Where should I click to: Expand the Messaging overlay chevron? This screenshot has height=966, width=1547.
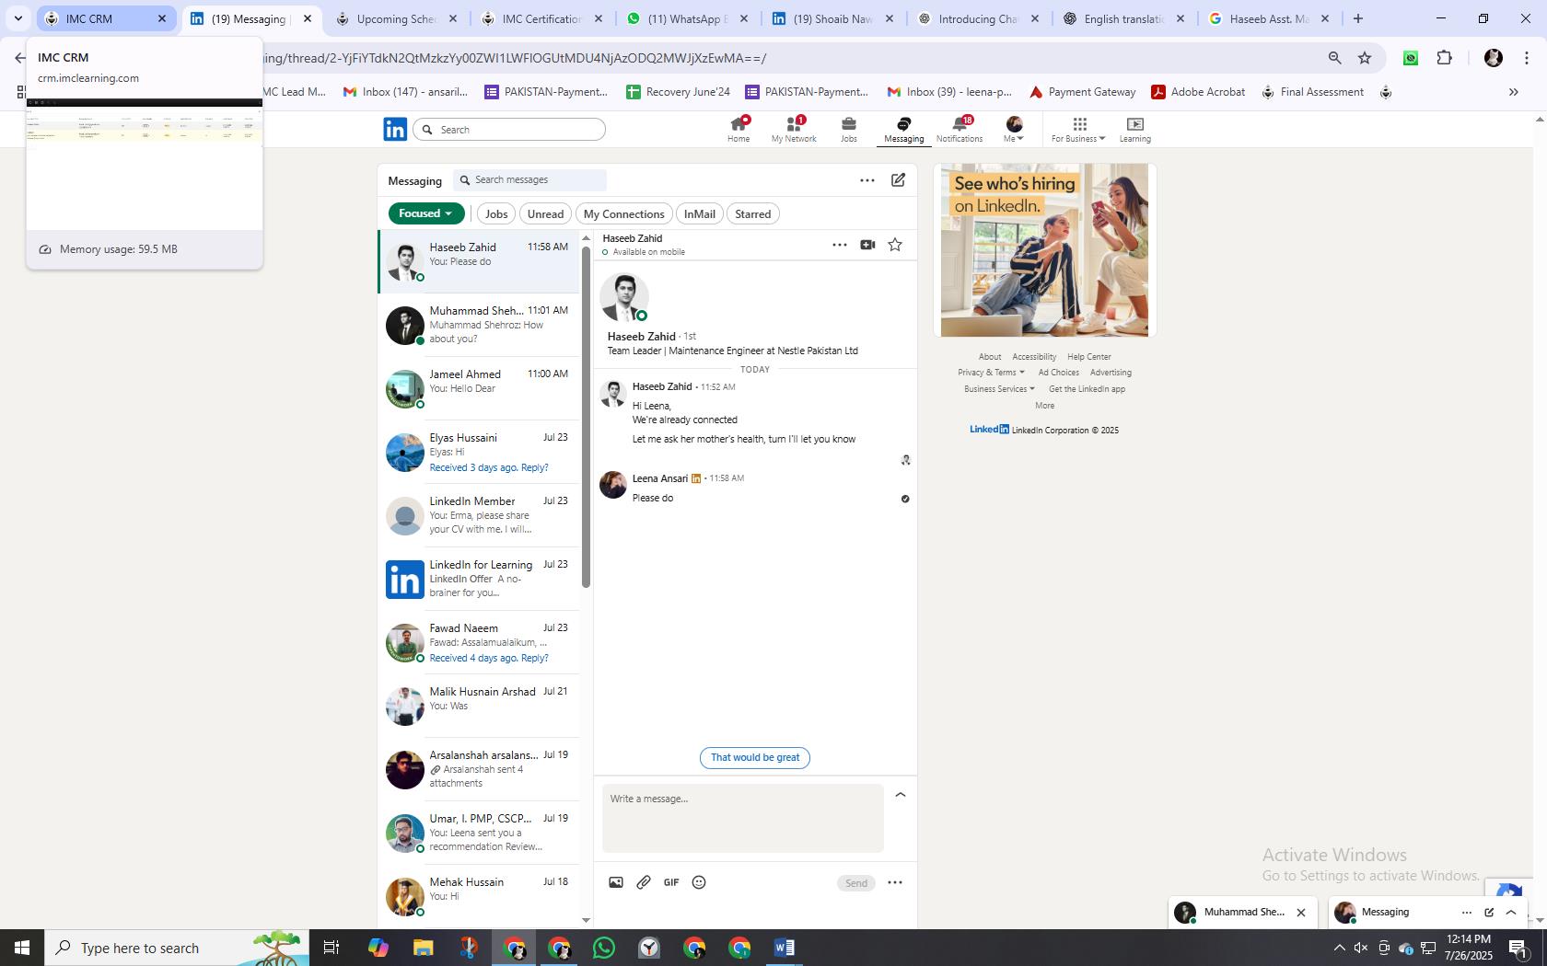[1511, 913]
